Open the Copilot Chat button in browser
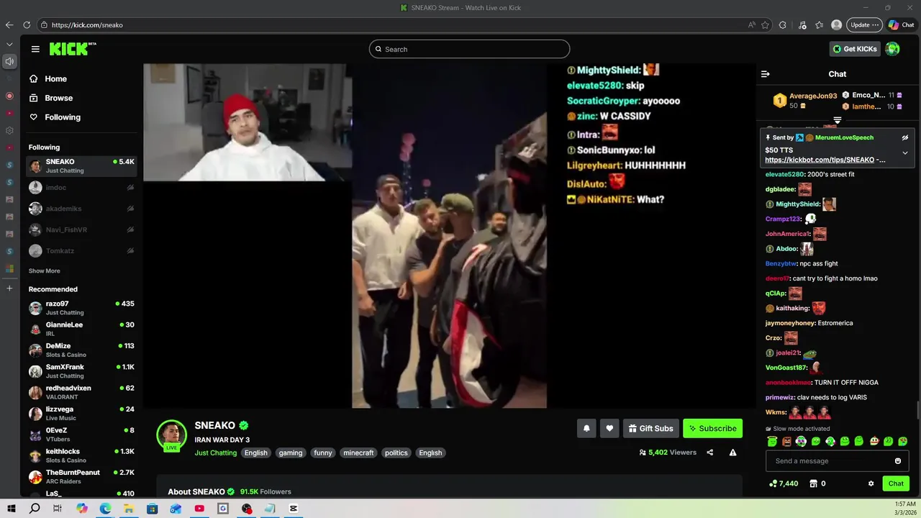The image size is (921, 518). [902, 24]
